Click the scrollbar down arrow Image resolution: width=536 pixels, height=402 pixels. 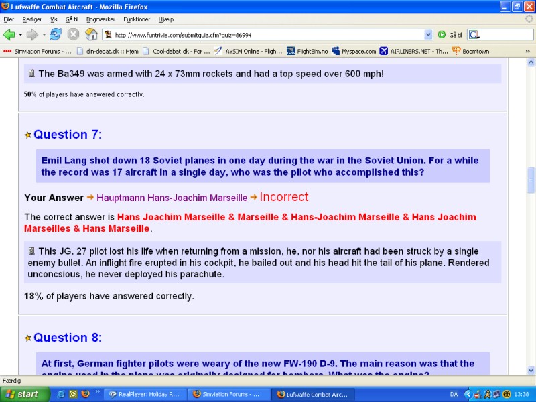click(531, 371)
